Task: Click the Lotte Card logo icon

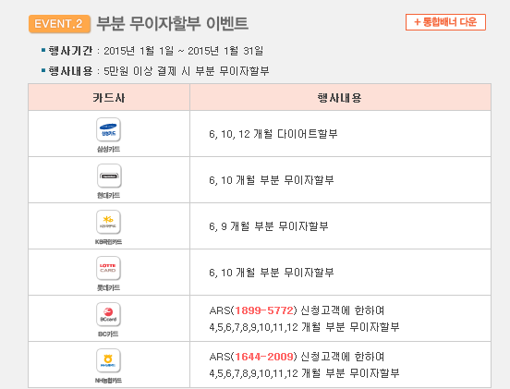Action: click(109, 268)
